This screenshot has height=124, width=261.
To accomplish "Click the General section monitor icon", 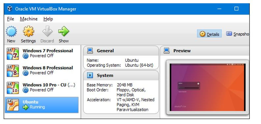I will (x=90, y=51).
